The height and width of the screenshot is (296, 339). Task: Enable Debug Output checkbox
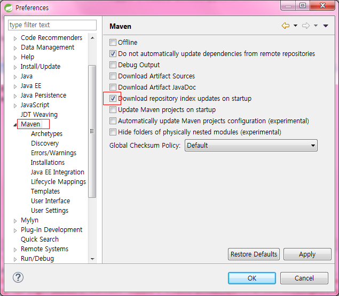tap(113, 65)
